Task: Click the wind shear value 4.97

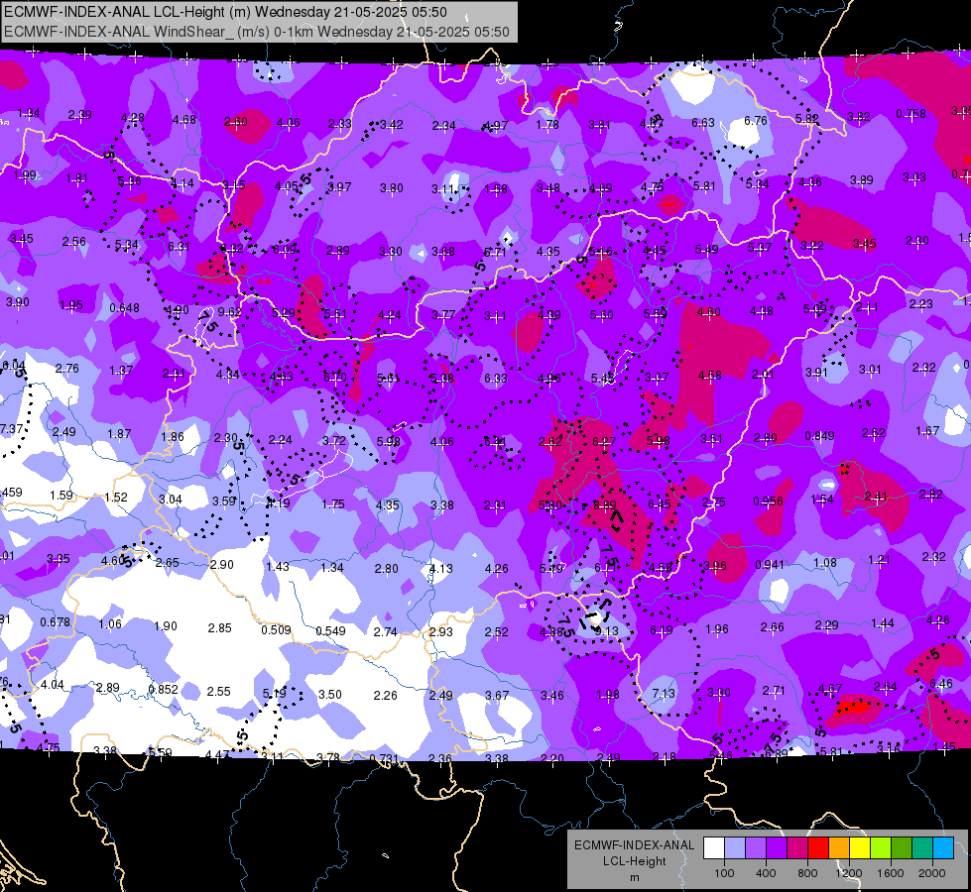Action: point(495,126)
